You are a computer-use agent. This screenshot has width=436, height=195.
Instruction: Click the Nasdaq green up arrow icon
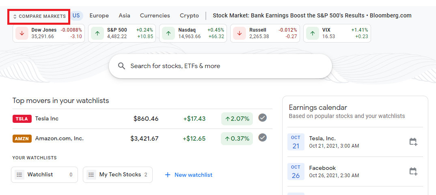168,33
